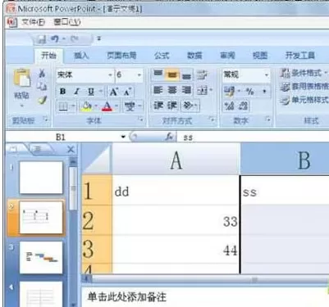The image size is (329, 307).
Task: Click the text Orientation icon
Action: pos(188,106)
